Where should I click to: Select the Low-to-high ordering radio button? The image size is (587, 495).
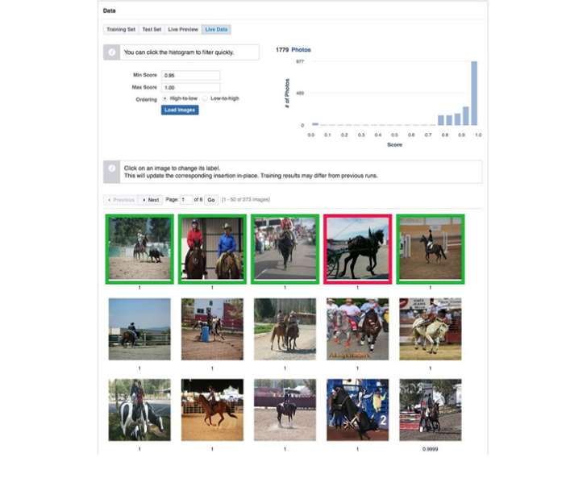(x=205, y=98)
